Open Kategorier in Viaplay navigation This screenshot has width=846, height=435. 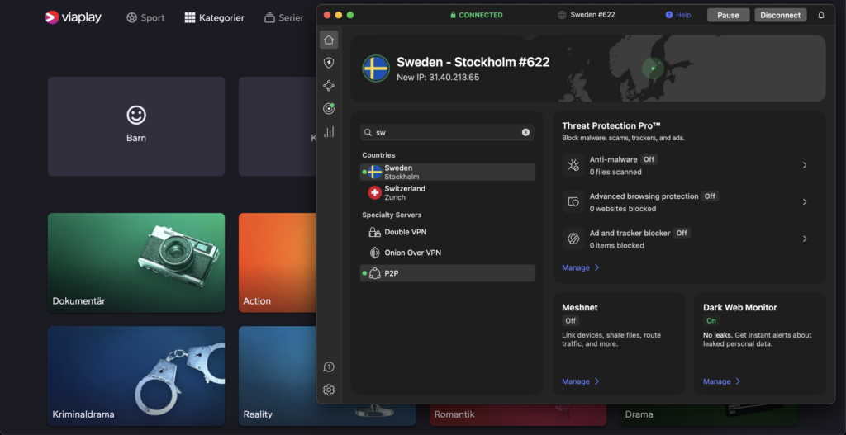[x=214, y=18]
